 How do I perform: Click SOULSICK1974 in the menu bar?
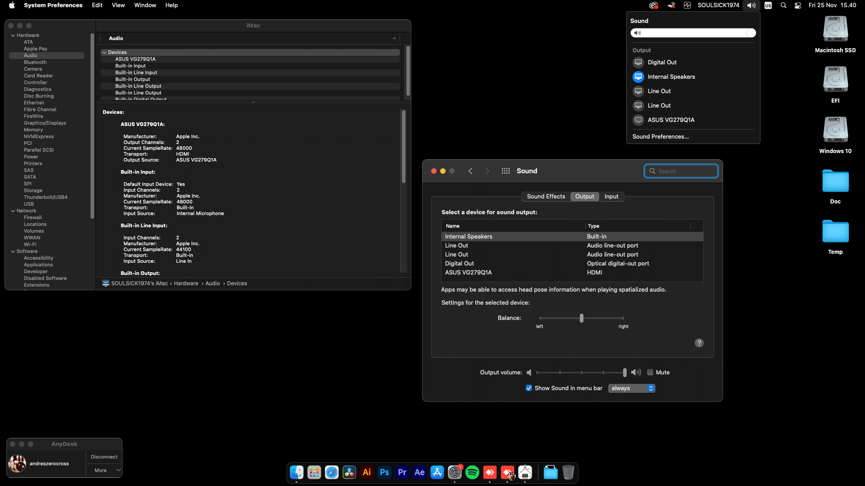point(718,5)
